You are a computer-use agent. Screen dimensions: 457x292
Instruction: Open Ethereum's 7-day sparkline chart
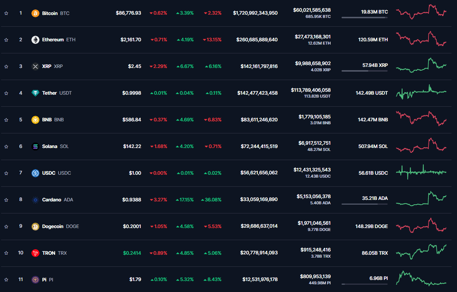[x=421, y=39]
